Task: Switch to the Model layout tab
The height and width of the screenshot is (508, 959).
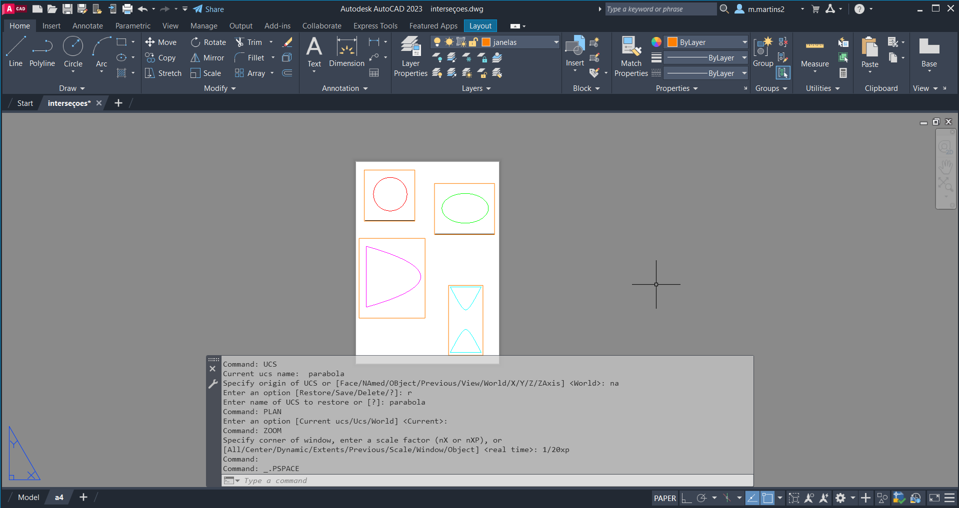Action: [x=28, y=498]
